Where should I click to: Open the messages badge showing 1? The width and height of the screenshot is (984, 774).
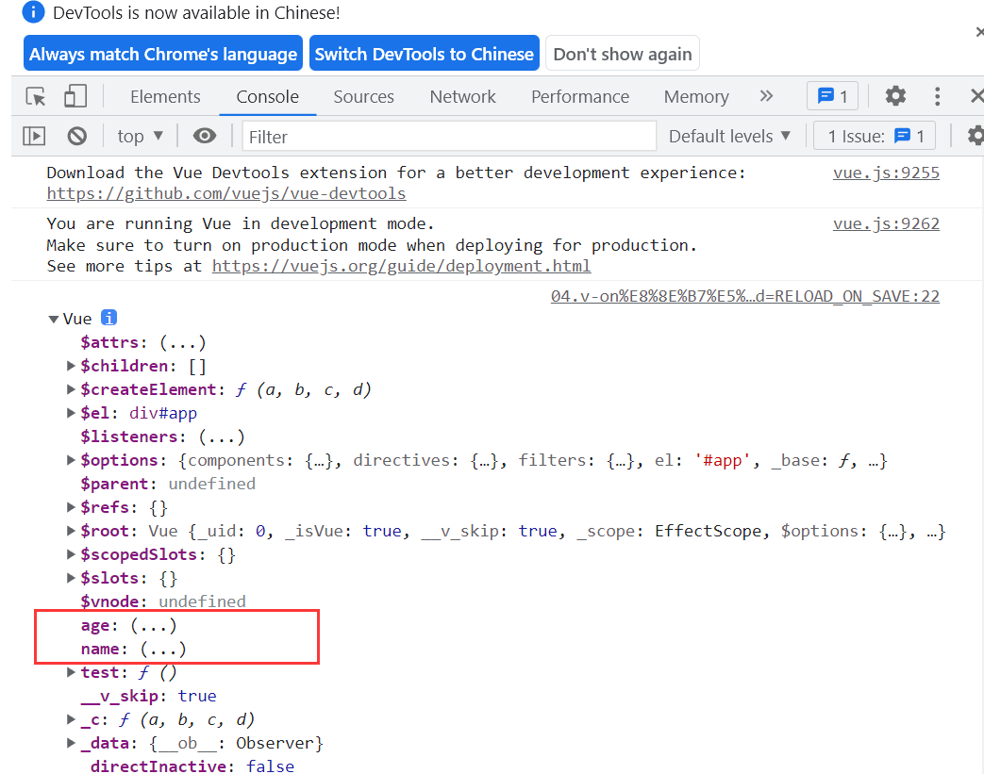coord(832,96)
